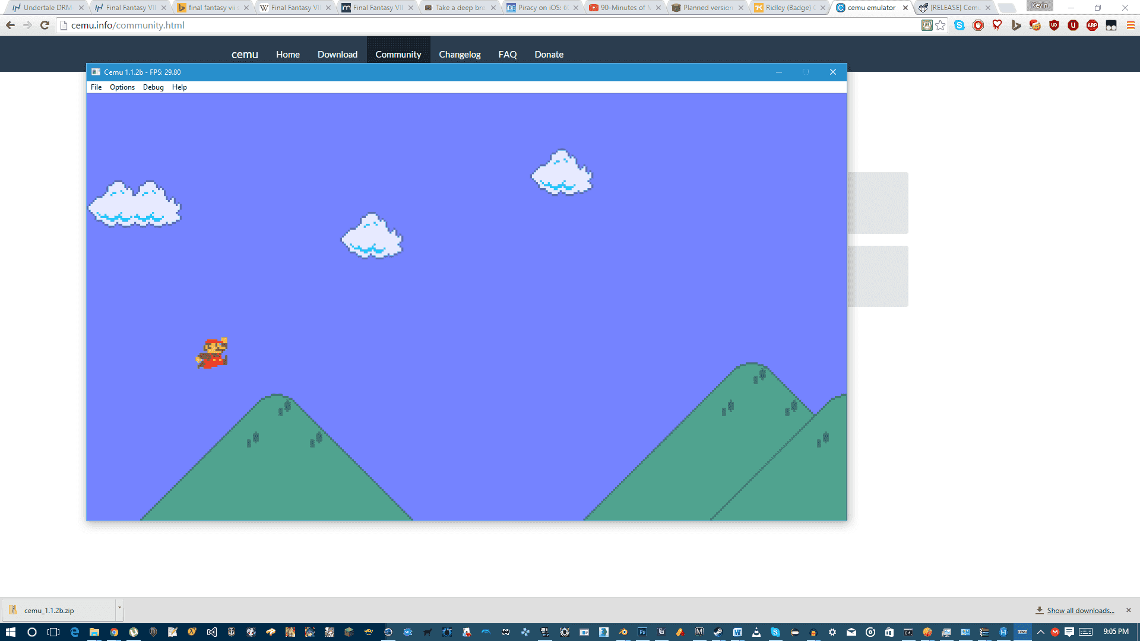Switch to the 'Ridley (Badge)' browser tab

(x=790, y=8)
